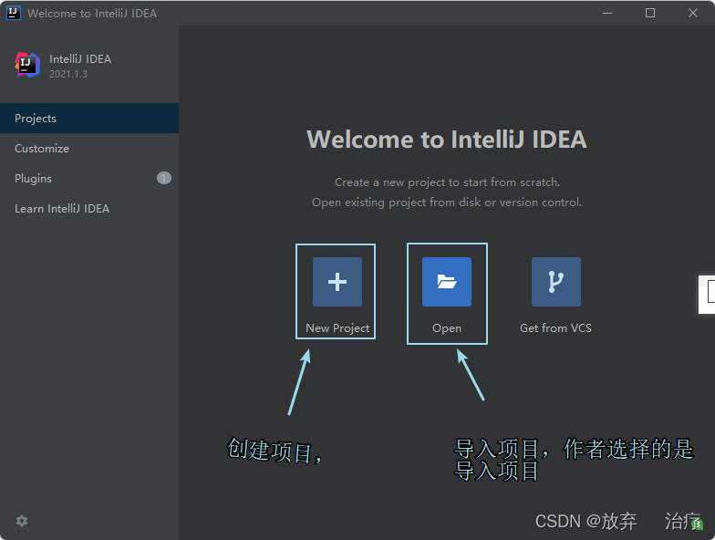Click the IJ title bar app icon
The image size is (715, 540).
(13, 13)
